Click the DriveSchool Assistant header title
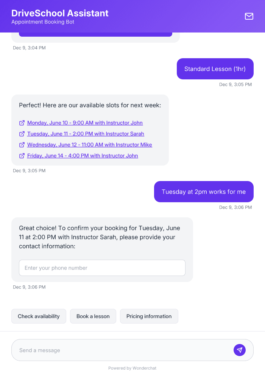This screenshot has height=378, width=265. click(x=60, y=13)
